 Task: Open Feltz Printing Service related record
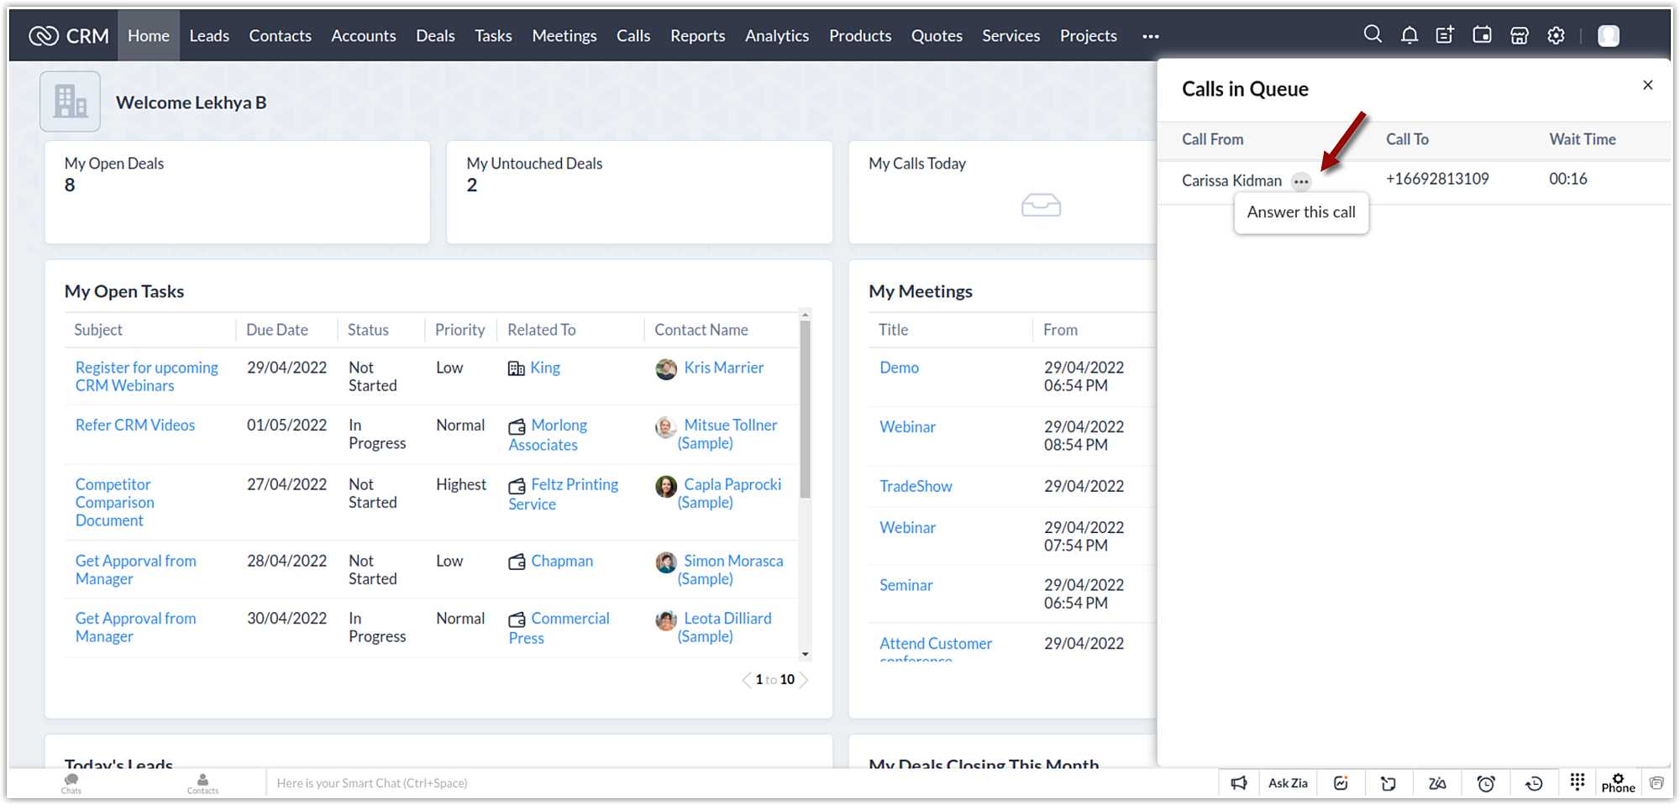coord(564,494)
